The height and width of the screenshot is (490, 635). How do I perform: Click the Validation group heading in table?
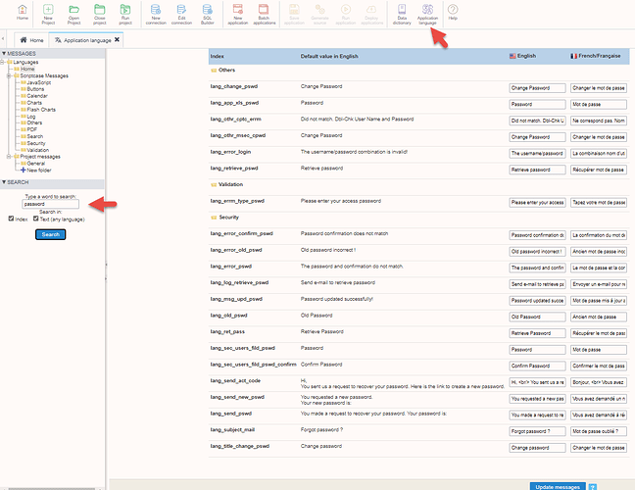[231, 184]
